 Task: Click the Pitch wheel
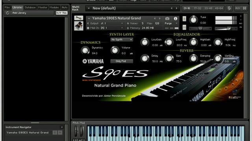point(76,131)
